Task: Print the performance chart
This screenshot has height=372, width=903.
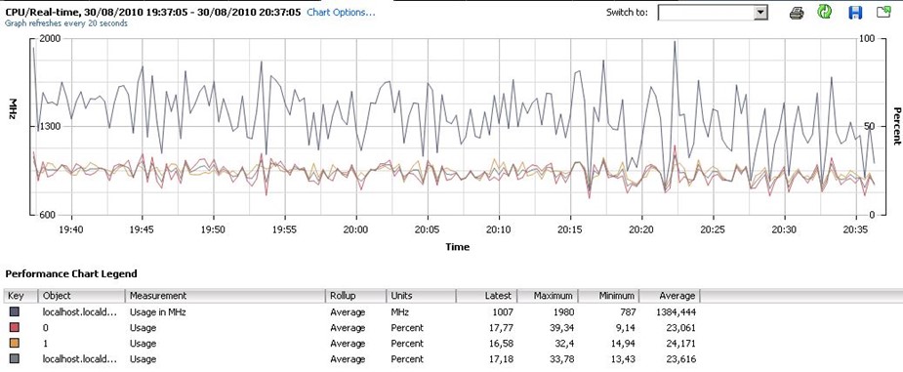Action: coord(797,13)
